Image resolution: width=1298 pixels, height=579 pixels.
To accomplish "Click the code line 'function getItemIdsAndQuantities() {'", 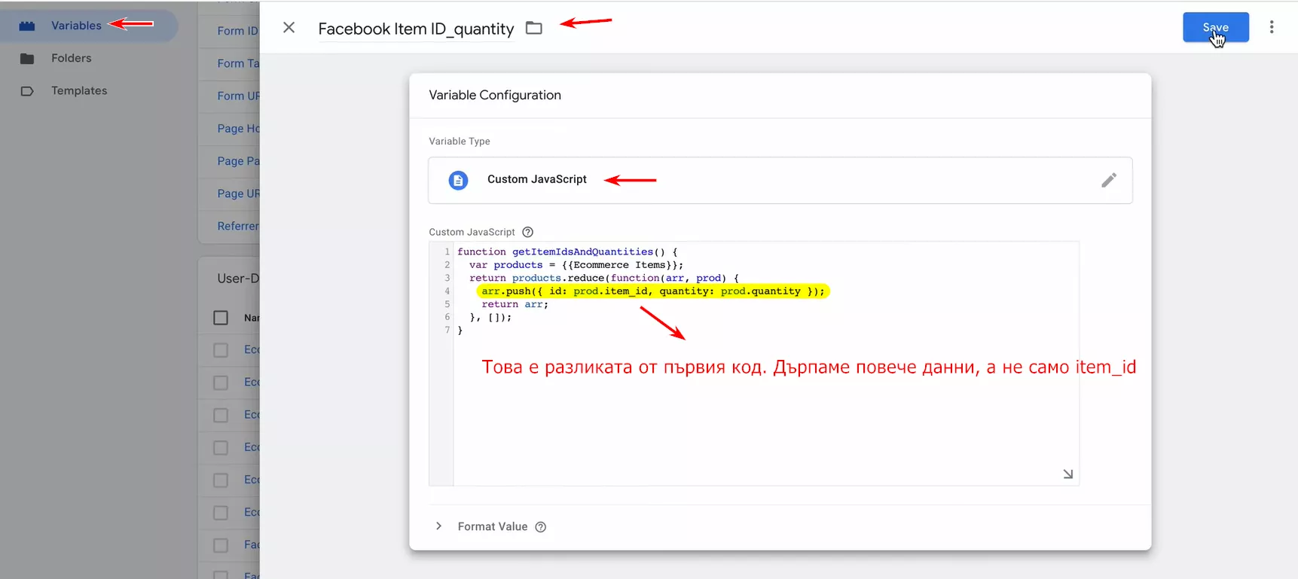I will pos(567,251).
